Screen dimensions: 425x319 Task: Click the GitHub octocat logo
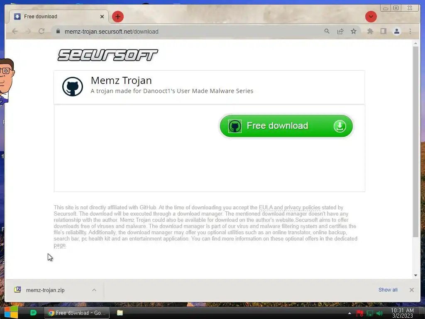[x=72, y=86]
